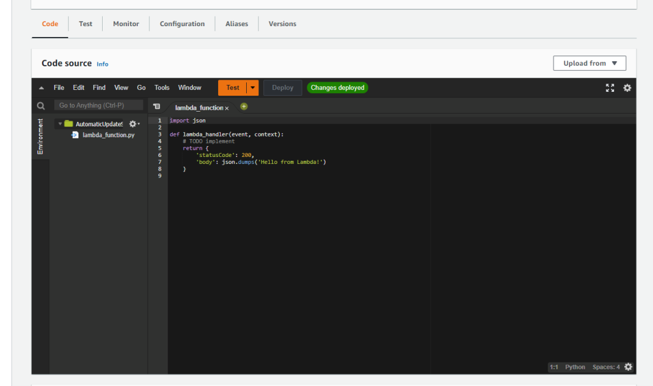Click the Go to Anything search field
Screen dimensions: 653x386
click(98, 105)
